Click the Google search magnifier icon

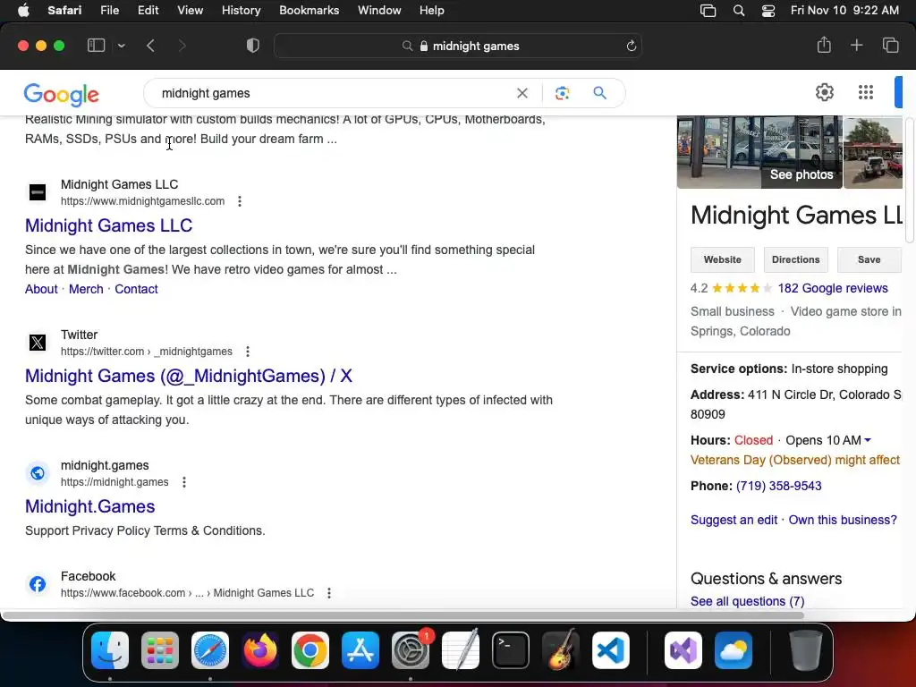600,93
